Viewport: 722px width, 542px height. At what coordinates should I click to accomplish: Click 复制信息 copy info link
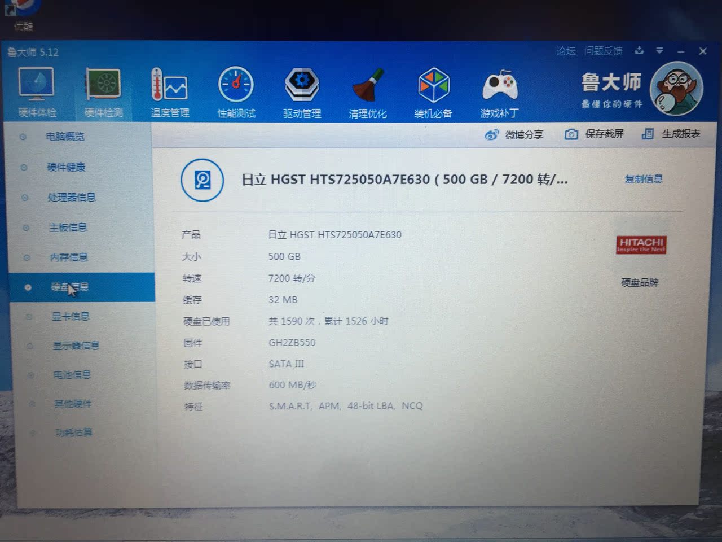[x=644, y=179]
